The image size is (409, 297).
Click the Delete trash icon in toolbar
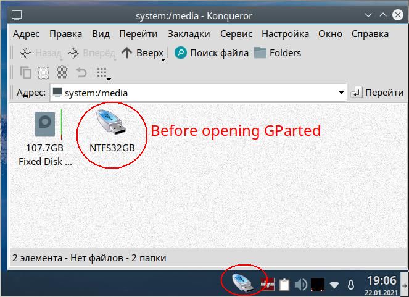tap(62, 73)
